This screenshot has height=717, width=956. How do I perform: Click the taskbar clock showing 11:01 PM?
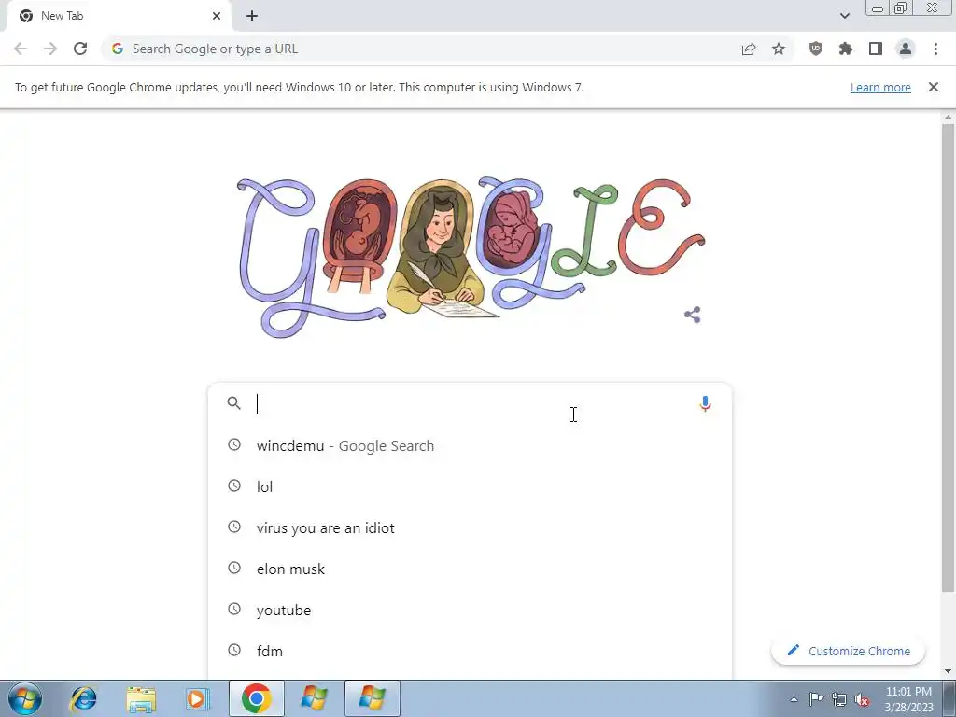point(908,699)
